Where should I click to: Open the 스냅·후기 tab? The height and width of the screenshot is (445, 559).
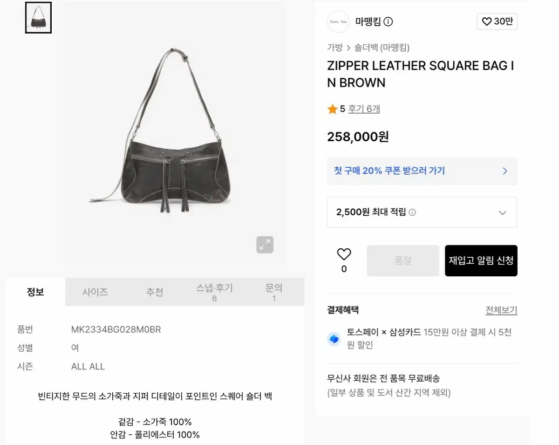click(214, 292)
